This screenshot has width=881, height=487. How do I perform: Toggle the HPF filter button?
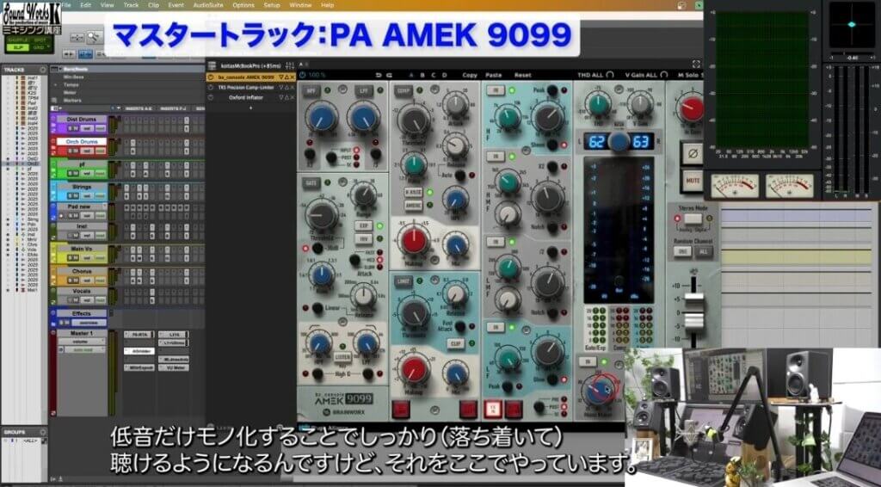310,90
